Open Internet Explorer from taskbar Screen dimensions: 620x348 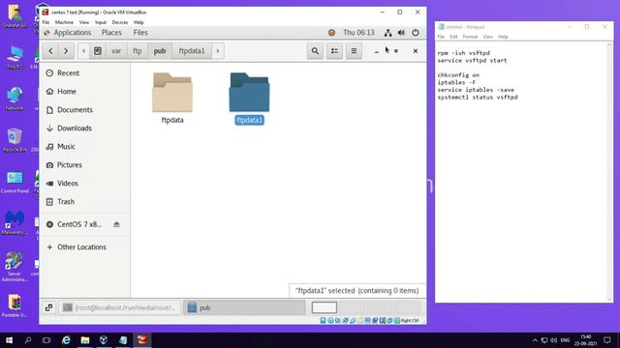point(66,340)
